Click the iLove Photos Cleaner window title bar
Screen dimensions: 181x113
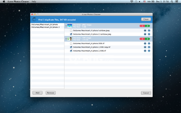click(91, 14)
